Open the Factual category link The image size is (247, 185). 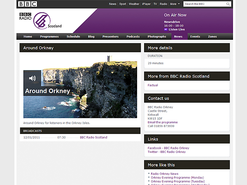pyautogui.click(x=153, y=85)
